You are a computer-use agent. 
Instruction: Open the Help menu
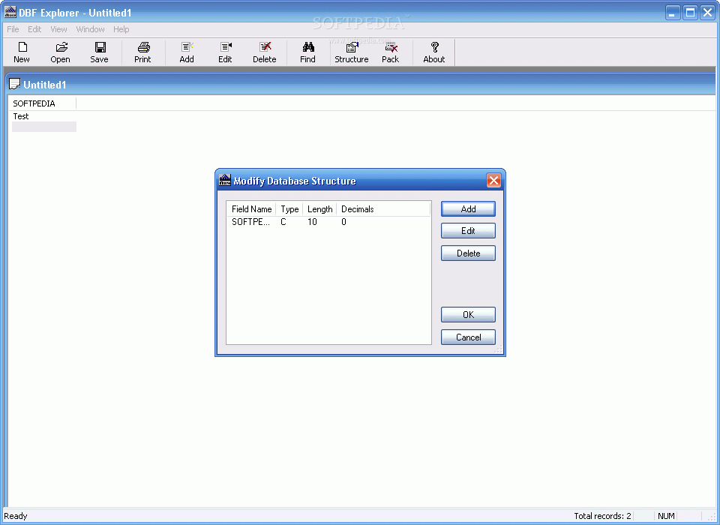121,29
